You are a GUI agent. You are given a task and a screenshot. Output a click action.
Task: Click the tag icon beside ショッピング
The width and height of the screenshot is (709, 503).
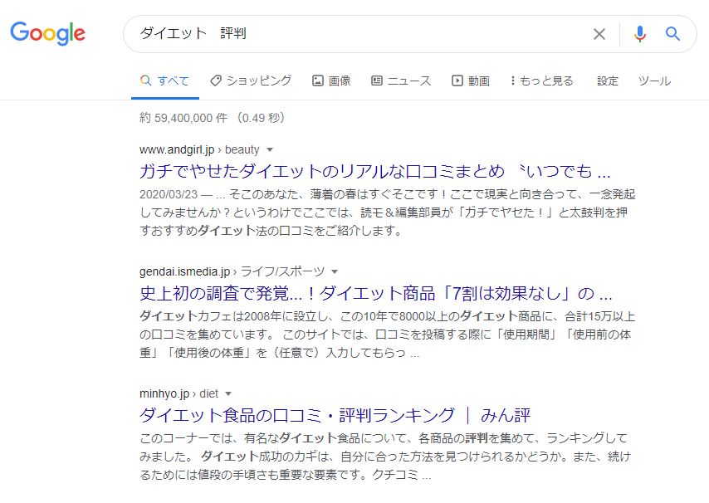pyautogui.click(x=216, y=81)
